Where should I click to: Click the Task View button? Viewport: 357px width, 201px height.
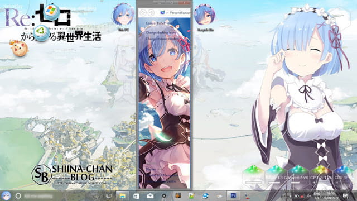pos(109,196)
